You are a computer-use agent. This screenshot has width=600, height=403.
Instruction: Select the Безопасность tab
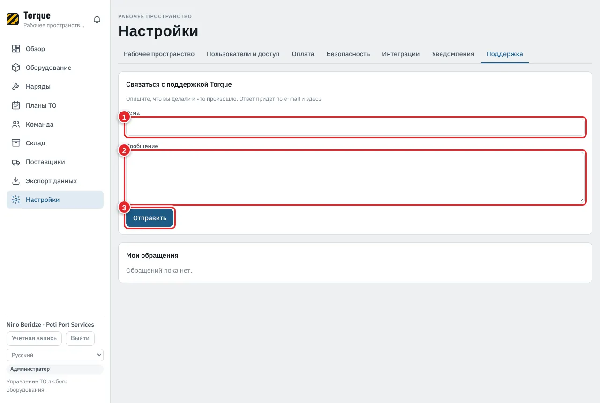click(348, 54)
